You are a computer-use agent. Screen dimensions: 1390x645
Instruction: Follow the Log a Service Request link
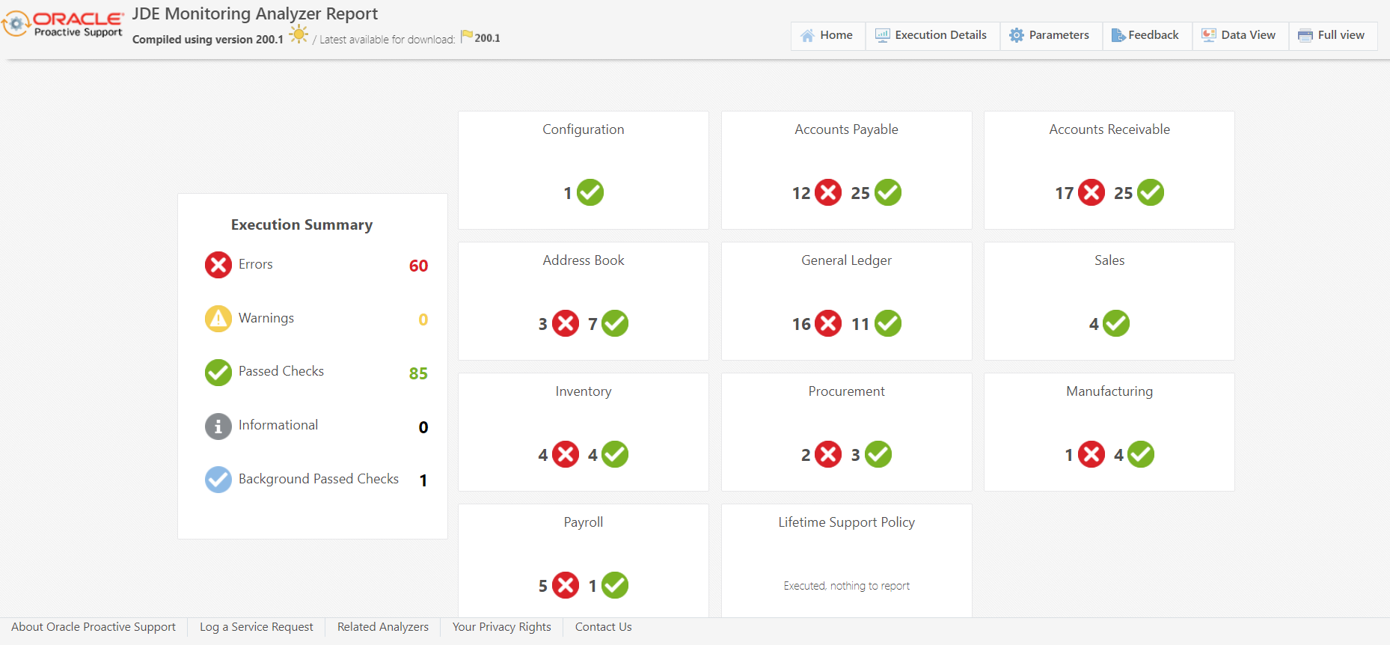[257, 627]
